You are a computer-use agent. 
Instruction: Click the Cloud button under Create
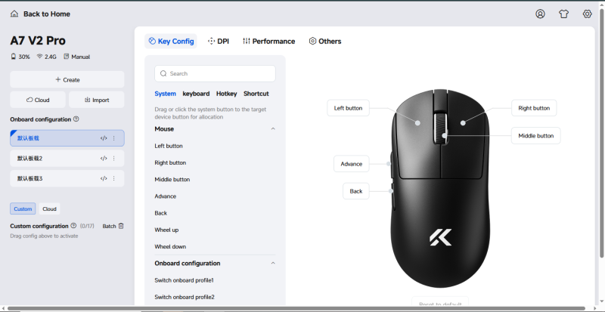pos(38,100)
